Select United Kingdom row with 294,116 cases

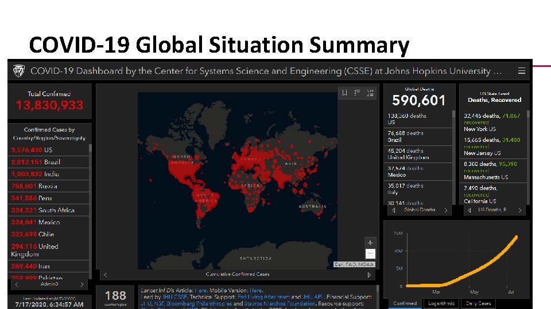(48, 250)
